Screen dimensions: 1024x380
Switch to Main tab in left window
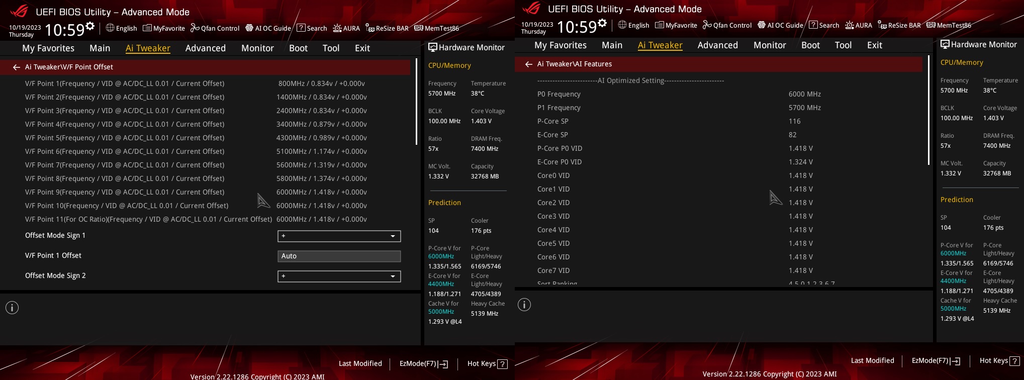pyautogui.click(x=100, y=48)
